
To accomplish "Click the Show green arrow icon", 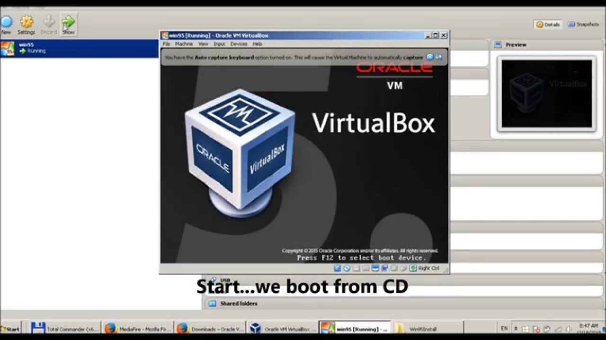I will coord(69,22).
